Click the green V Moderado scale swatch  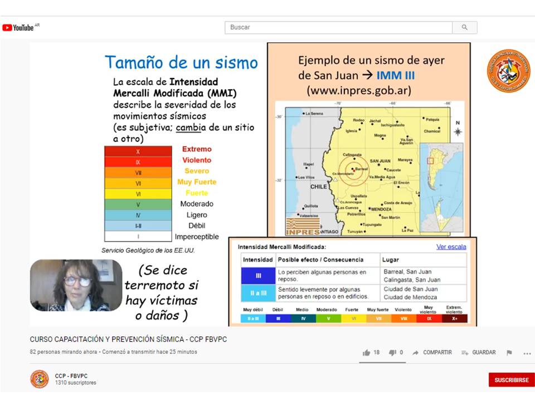138,204
